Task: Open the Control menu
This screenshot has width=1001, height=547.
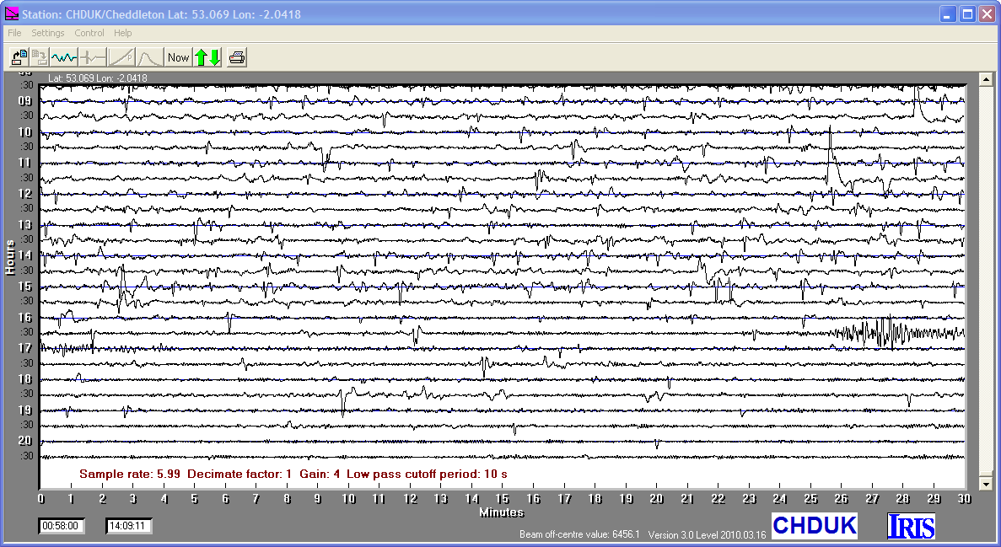Action: pos(89,33)
